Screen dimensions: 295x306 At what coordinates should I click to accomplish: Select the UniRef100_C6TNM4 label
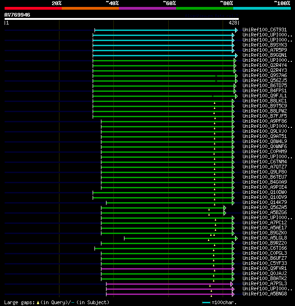point(265,162)
